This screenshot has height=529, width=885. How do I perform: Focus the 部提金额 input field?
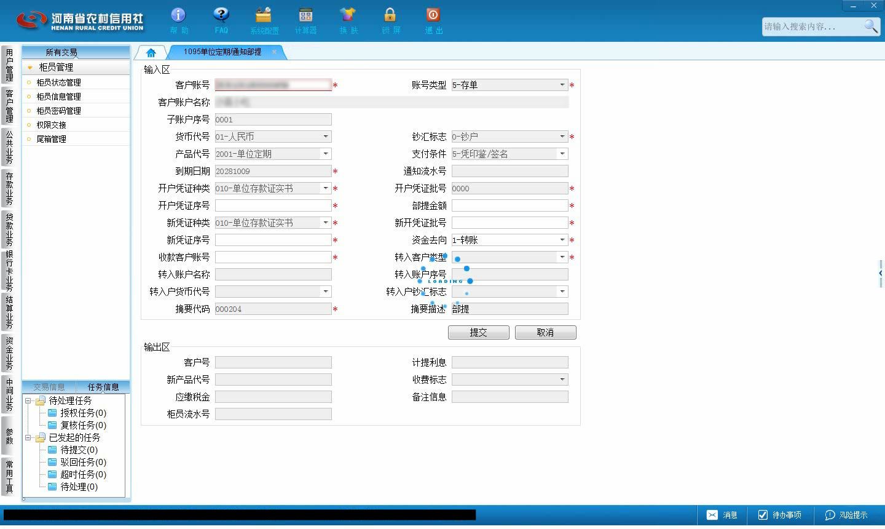coord(509,205)
